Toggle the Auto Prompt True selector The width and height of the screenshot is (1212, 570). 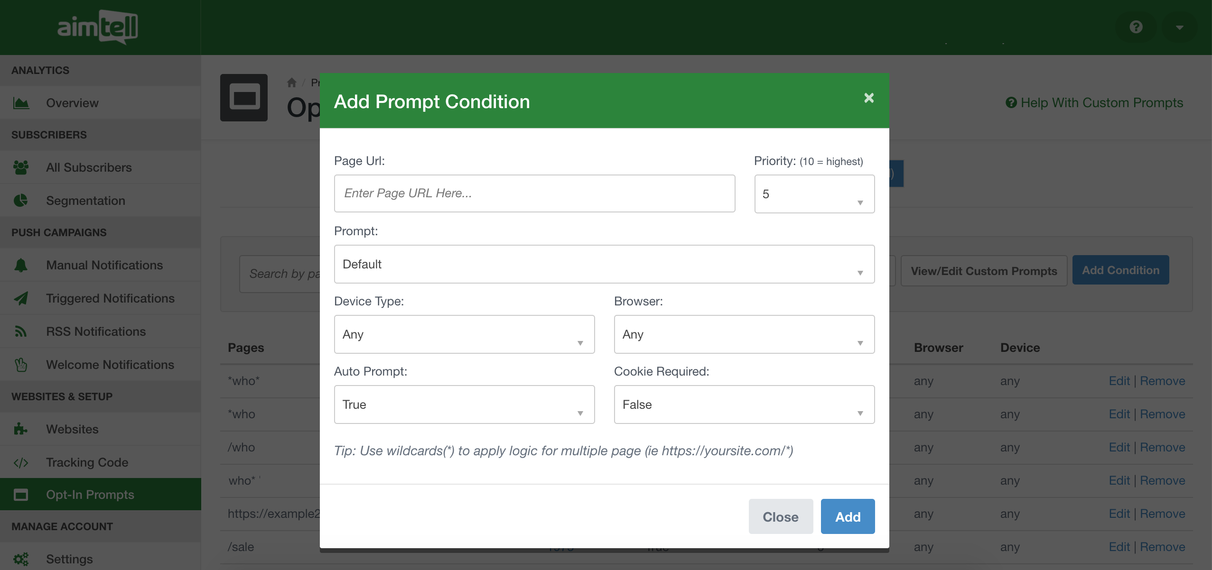[464, 405]
